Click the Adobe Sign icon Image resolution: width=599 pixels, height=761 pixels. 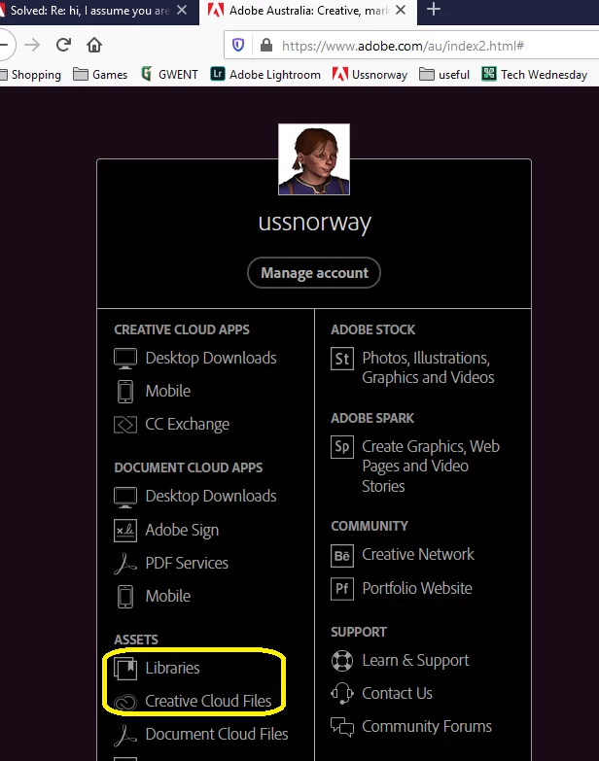(125, 530)
